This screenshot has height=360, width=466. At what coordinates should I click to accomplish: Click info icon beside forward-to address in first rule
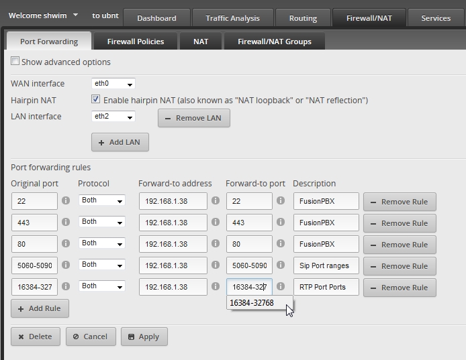point(216,200)
